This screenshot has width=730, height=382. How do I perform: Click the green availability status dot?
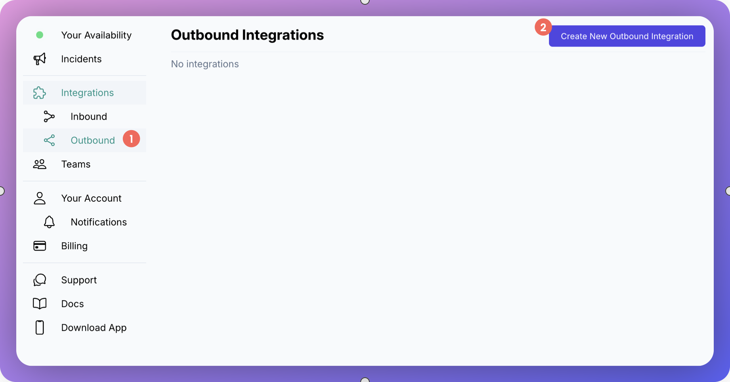click(x=40, y=35)
